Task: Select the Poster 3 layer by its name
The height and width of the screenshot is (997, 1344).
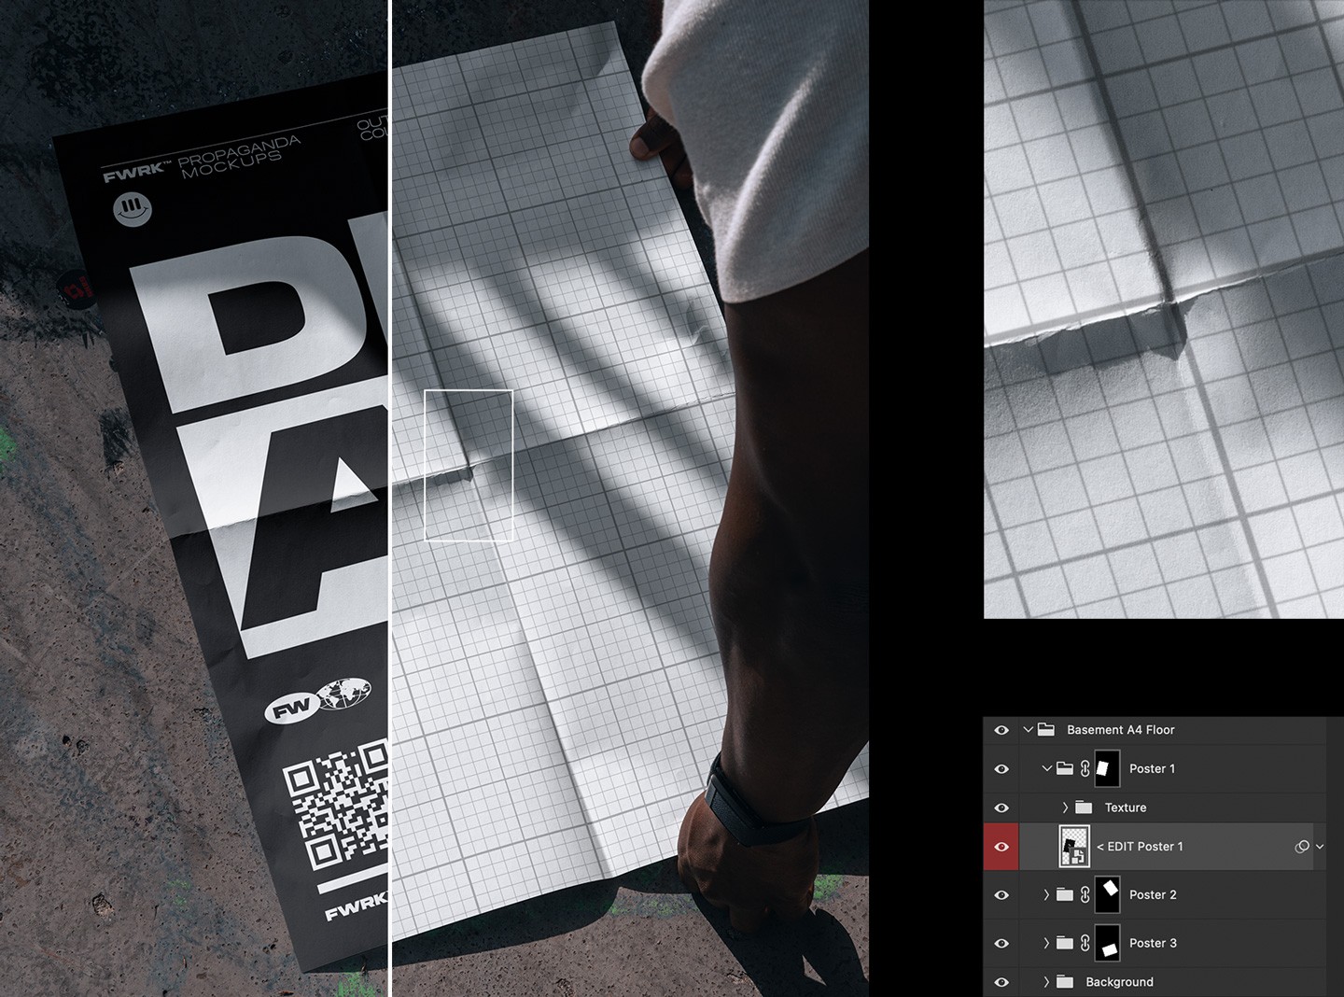Action: coord(1154,943)
